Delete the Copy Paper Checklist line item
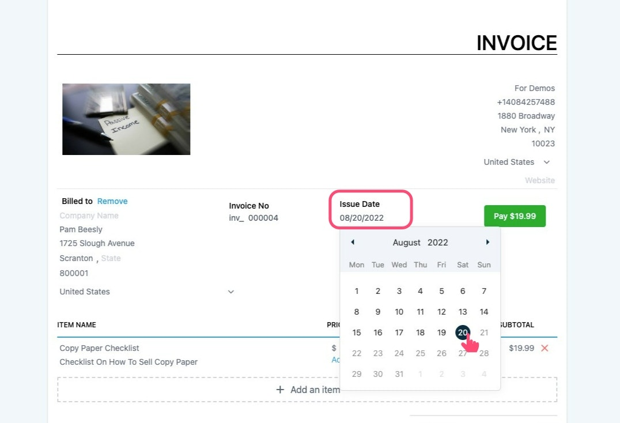Image resolution: width=620 pixels, height=423 pixels. (545, 348)
